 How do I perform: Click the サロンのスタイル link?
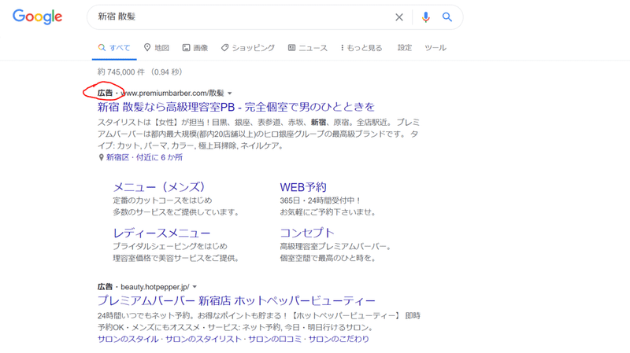[128, 339]
